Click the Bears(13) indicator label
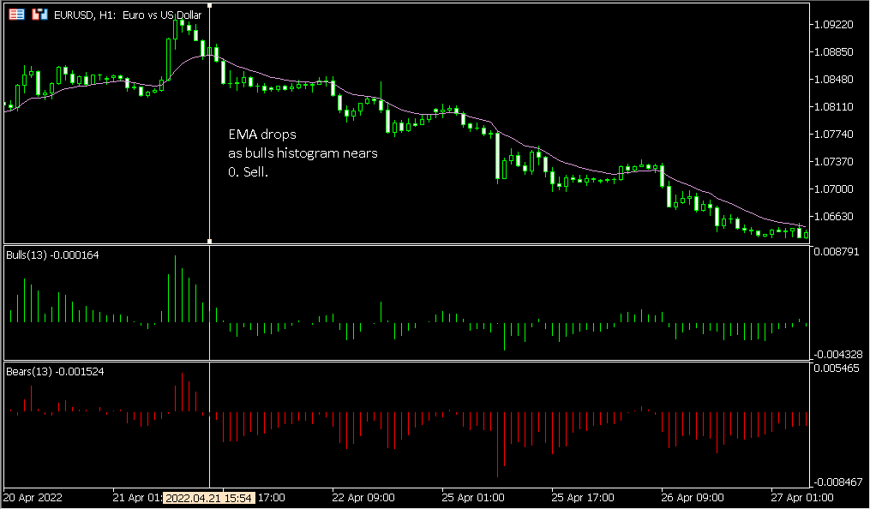Image resolution: width=870 pixels, height=509 pixels. 55,372
